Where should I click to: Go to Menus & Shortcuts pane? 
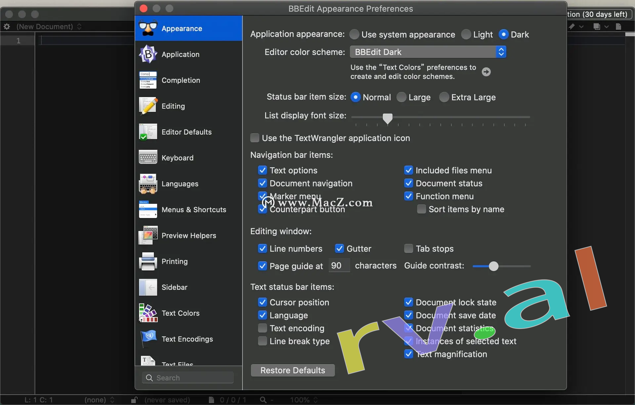pyautogui.click(x=189, y=209)
